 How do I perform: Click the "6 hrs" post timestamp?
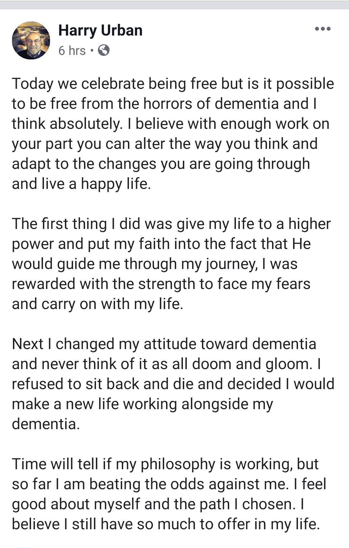(72, 51)
